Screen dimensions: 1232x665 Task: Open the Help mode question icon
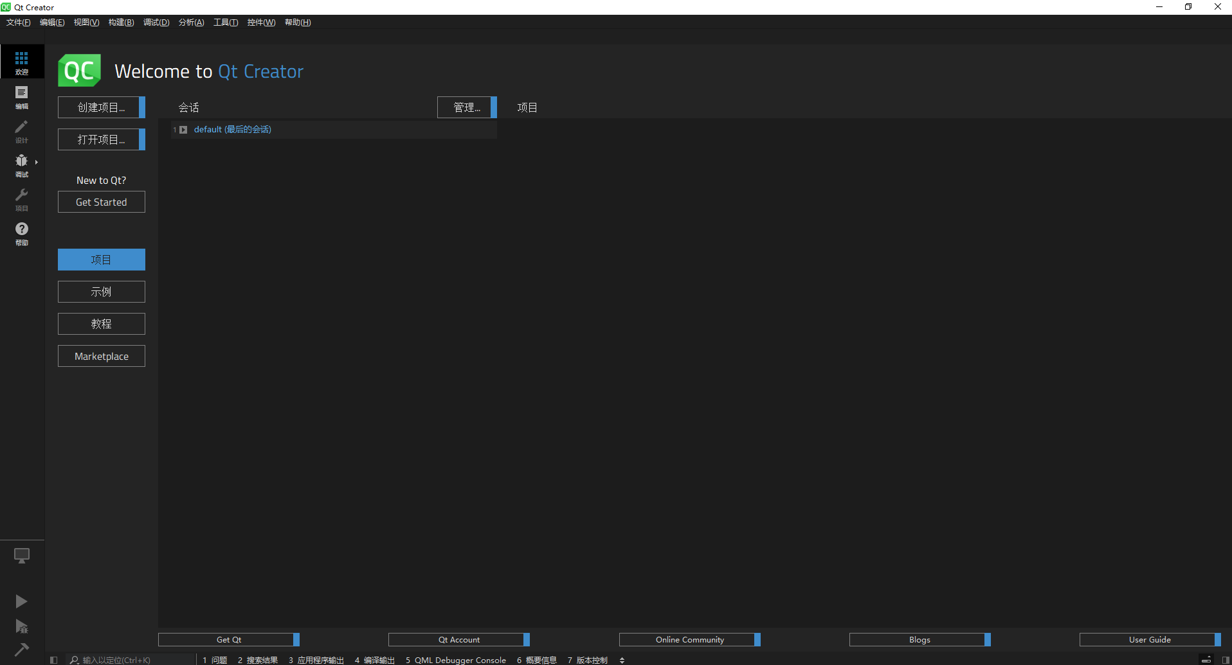click(x=22, y=233)
